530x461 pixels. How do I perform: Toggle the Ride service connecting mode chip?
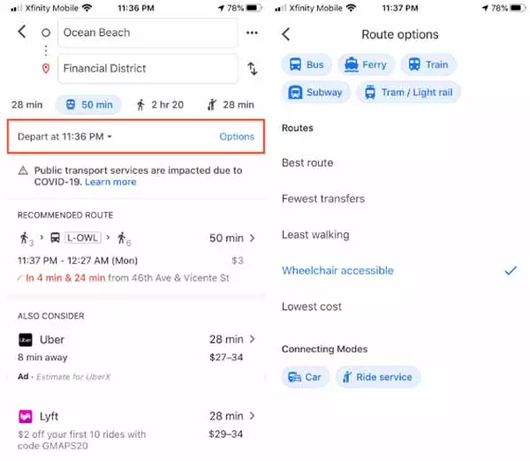(x=378, y=377)
